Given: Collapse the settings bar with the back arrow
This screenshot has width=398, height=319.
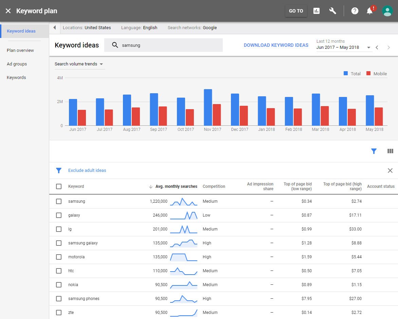Looking at the screenshot, I should click(x=54, y=27).
